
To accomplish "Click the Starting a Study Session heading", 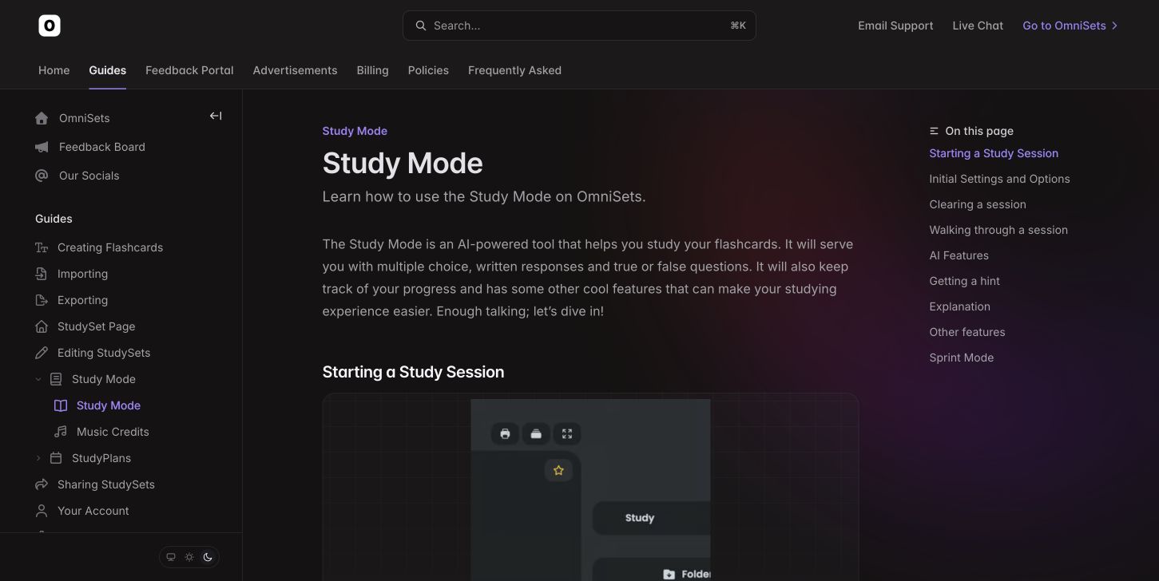I will (x=413, y=372).
